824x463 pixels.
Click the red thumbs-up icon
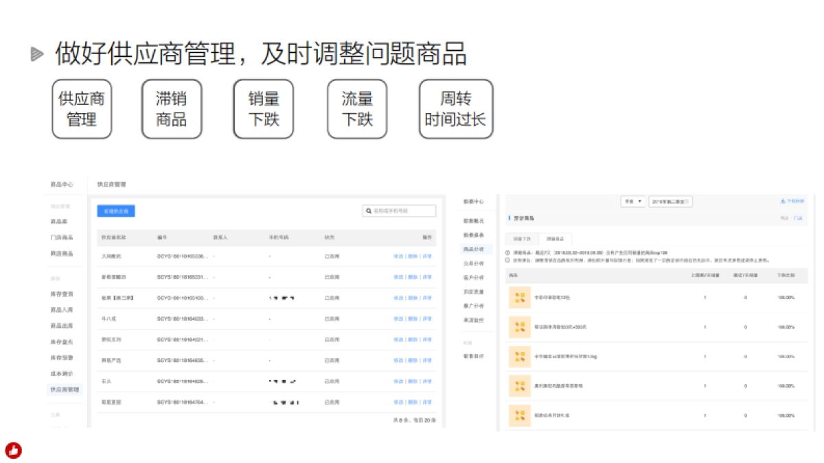click(x=13, y=450)
